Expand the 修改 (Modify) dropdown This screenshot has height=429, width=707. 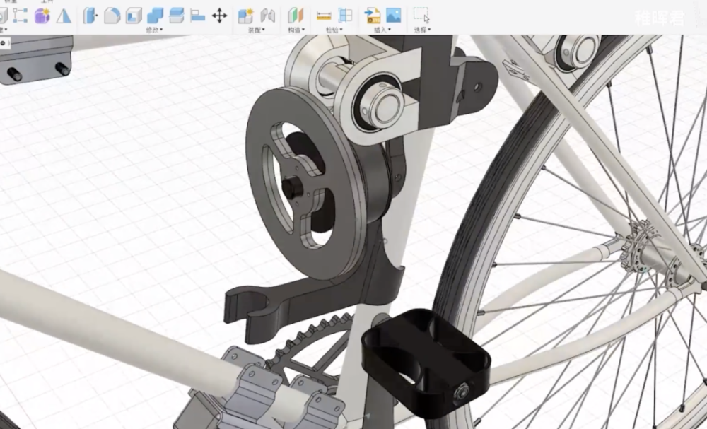click(154, 30)
